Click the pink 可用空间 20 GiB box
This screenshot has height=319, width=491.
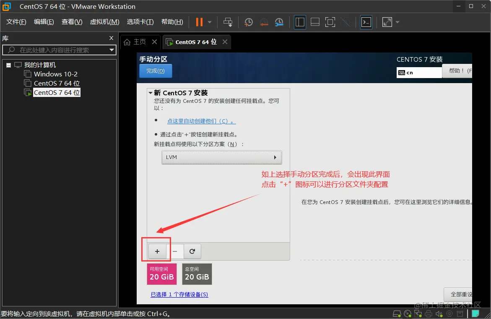click(x=161, y=274)
